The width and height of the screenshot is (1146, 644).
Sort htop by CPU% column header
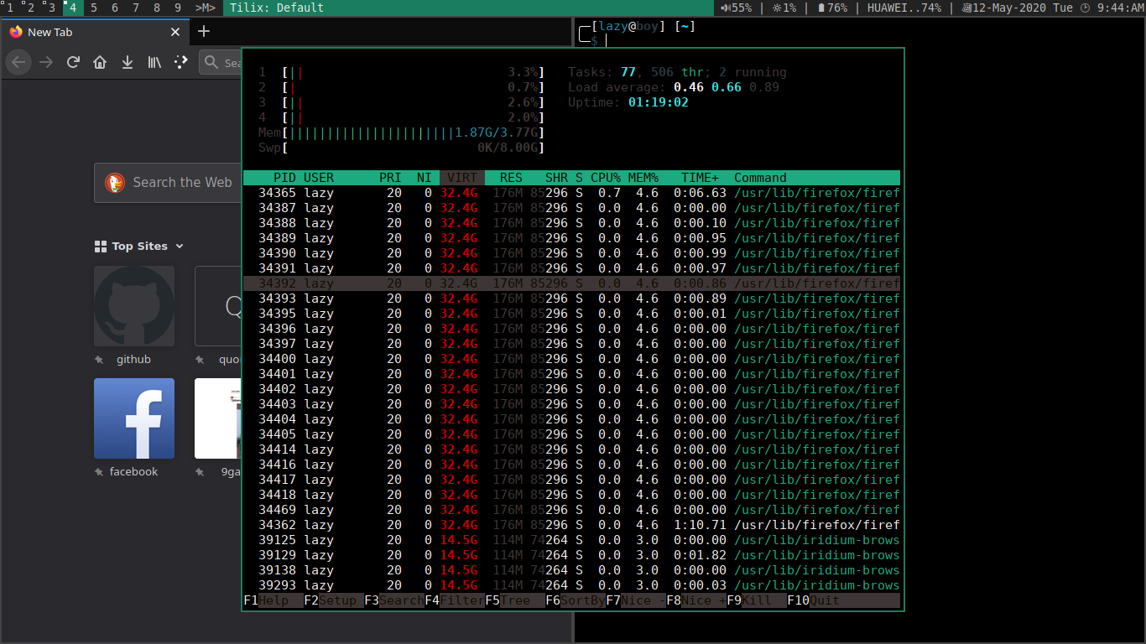(x=606, y=178)
